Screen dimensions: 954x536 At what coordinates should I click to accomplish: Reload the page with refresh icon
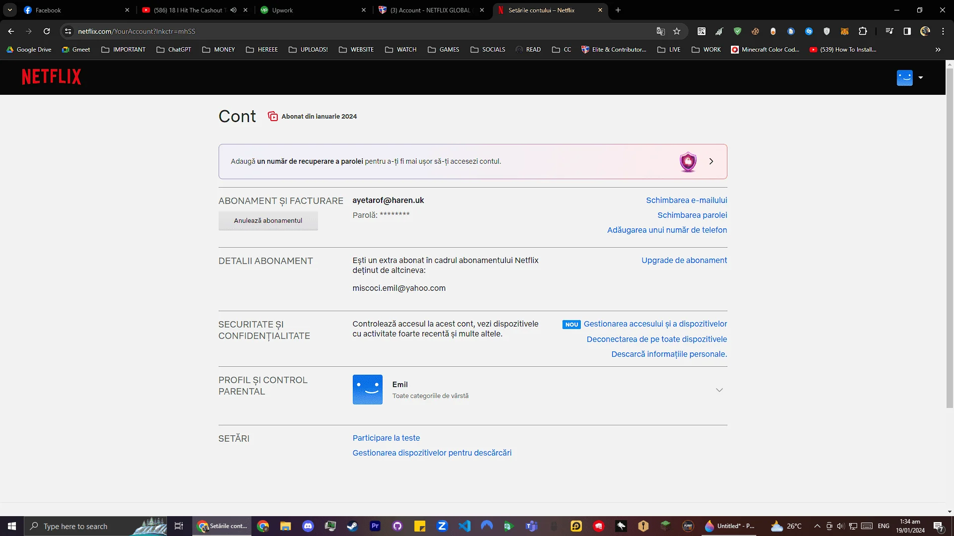[x=47, y=31]
